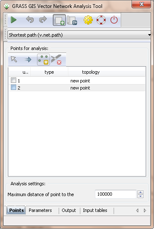This screenshot has height=229, width=154.
Task: Open the Output tab
Action: pos(69,210)
